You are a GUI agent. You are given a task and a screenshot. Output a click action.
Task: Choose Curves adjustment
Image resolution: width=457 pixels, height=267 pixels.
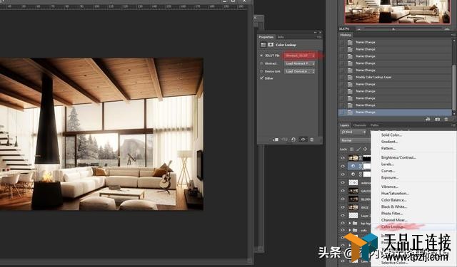point(388,171)
